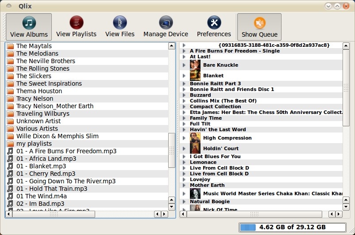This screenshot has height=235, width=355.
Task: Select the Various Artists folder
Action: pos(37,129)
